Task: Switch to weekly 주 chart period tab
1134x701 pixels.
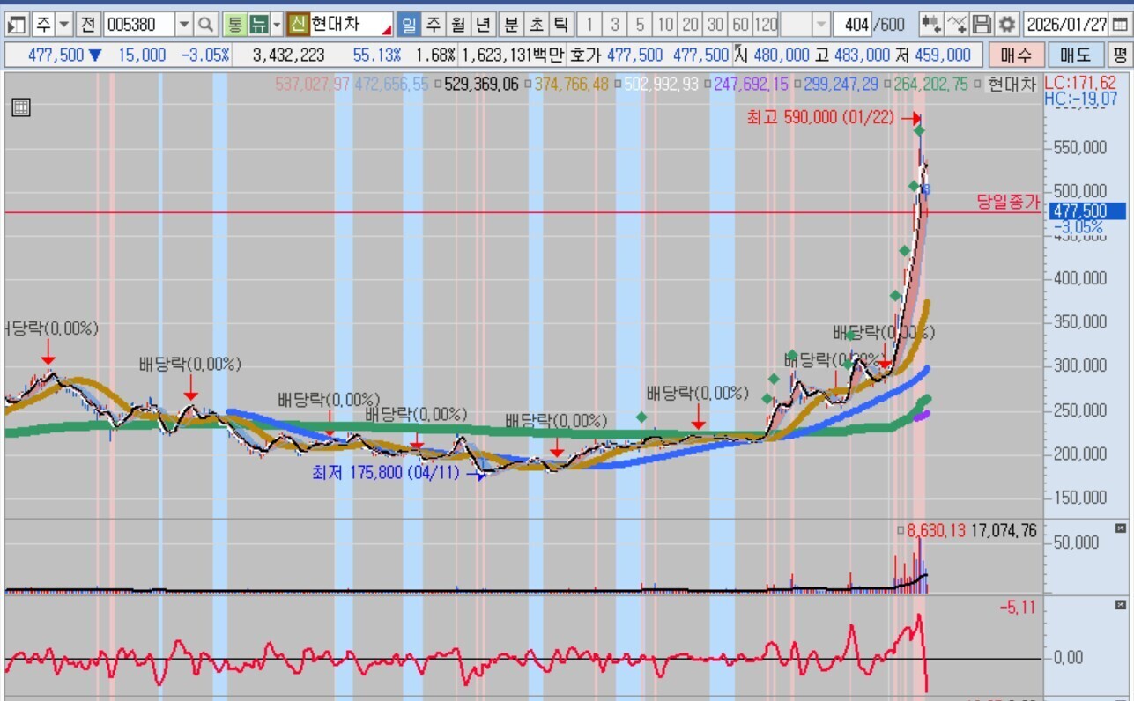Action: coord(434,24)
